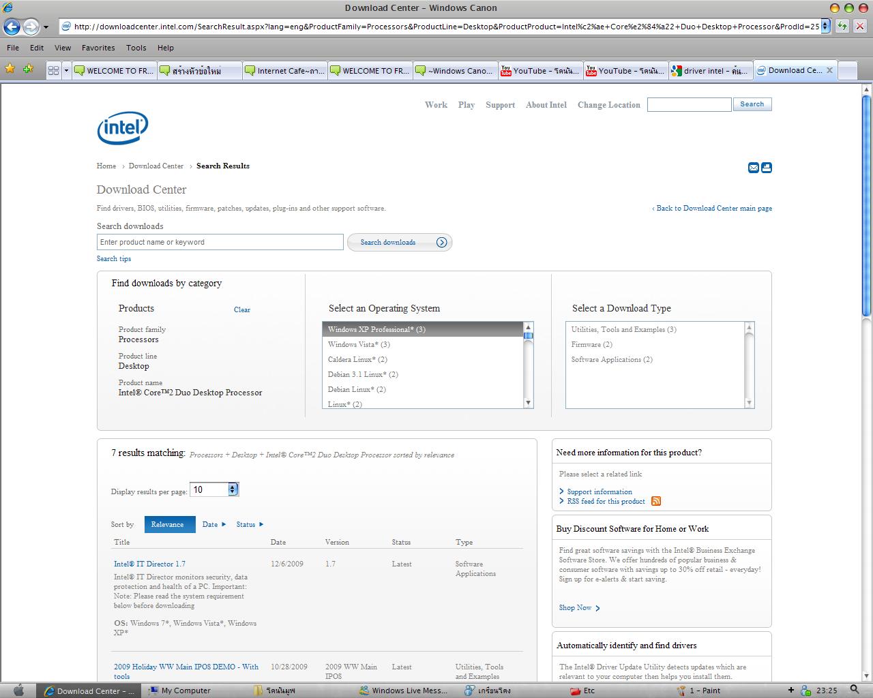The width and height of the screenshot is (873, 698).
Task: Open the Display results per page dropdown
Action: [214, 489]
